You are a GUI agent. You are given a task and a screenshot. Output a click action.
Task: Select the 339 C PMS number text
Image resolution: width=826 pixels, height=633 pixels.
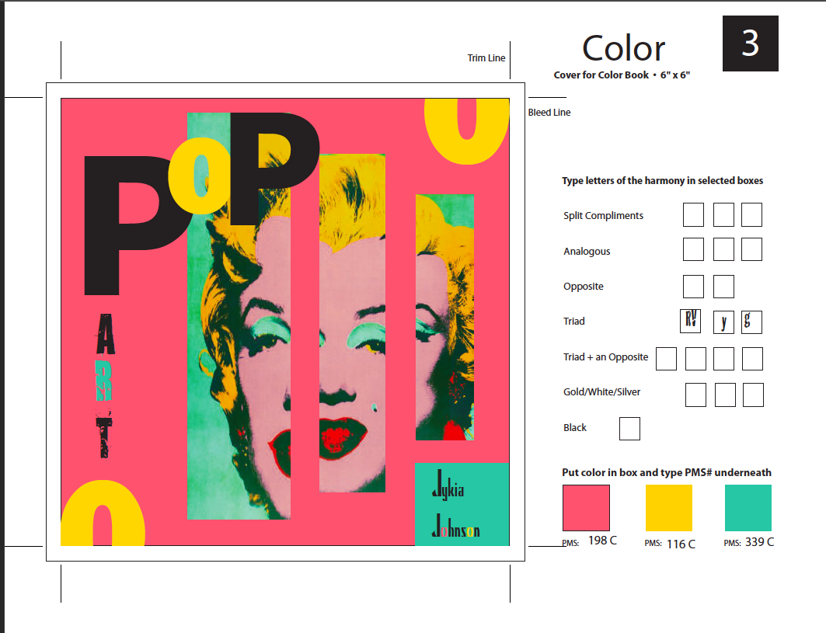click(x=759, y=542)
